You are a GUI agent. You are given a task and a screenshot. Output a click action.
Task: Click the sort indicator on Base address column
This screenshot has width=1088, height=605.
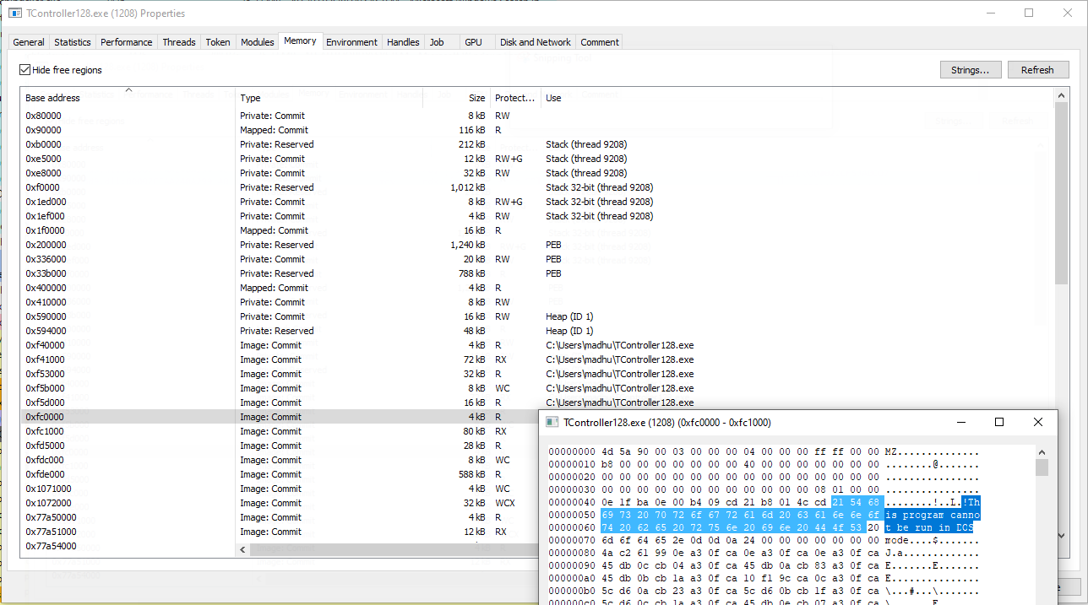[x=128, y=89]
